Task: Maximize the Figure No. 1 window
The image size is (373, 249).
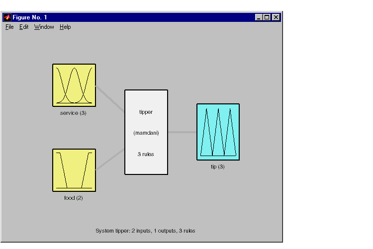Action: (x=267, y=17)
